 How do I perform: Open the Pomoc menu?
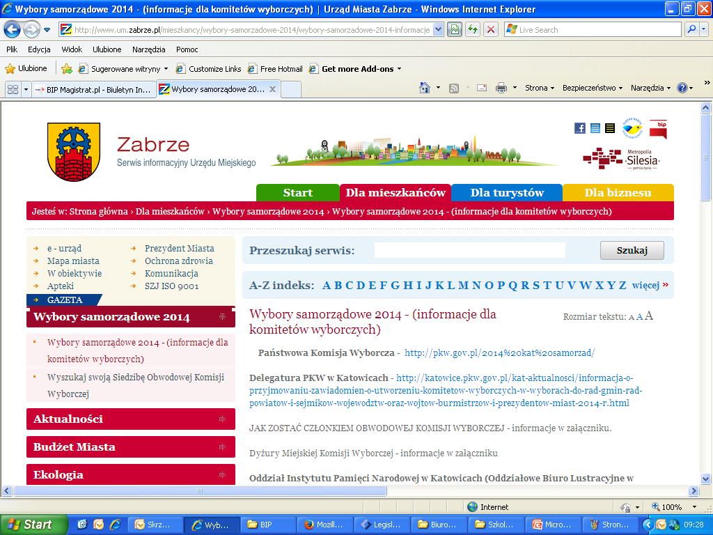point(187,49)
